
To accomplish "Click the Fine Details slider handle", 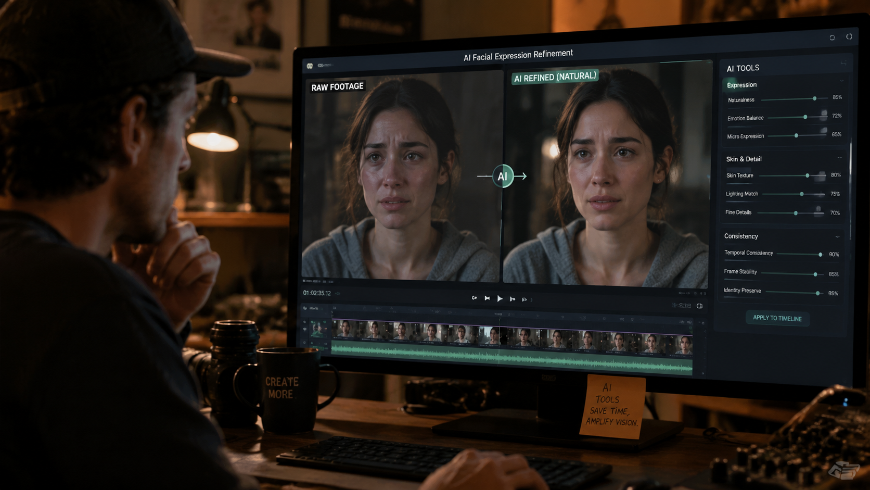I will click(x=796, y=213).
